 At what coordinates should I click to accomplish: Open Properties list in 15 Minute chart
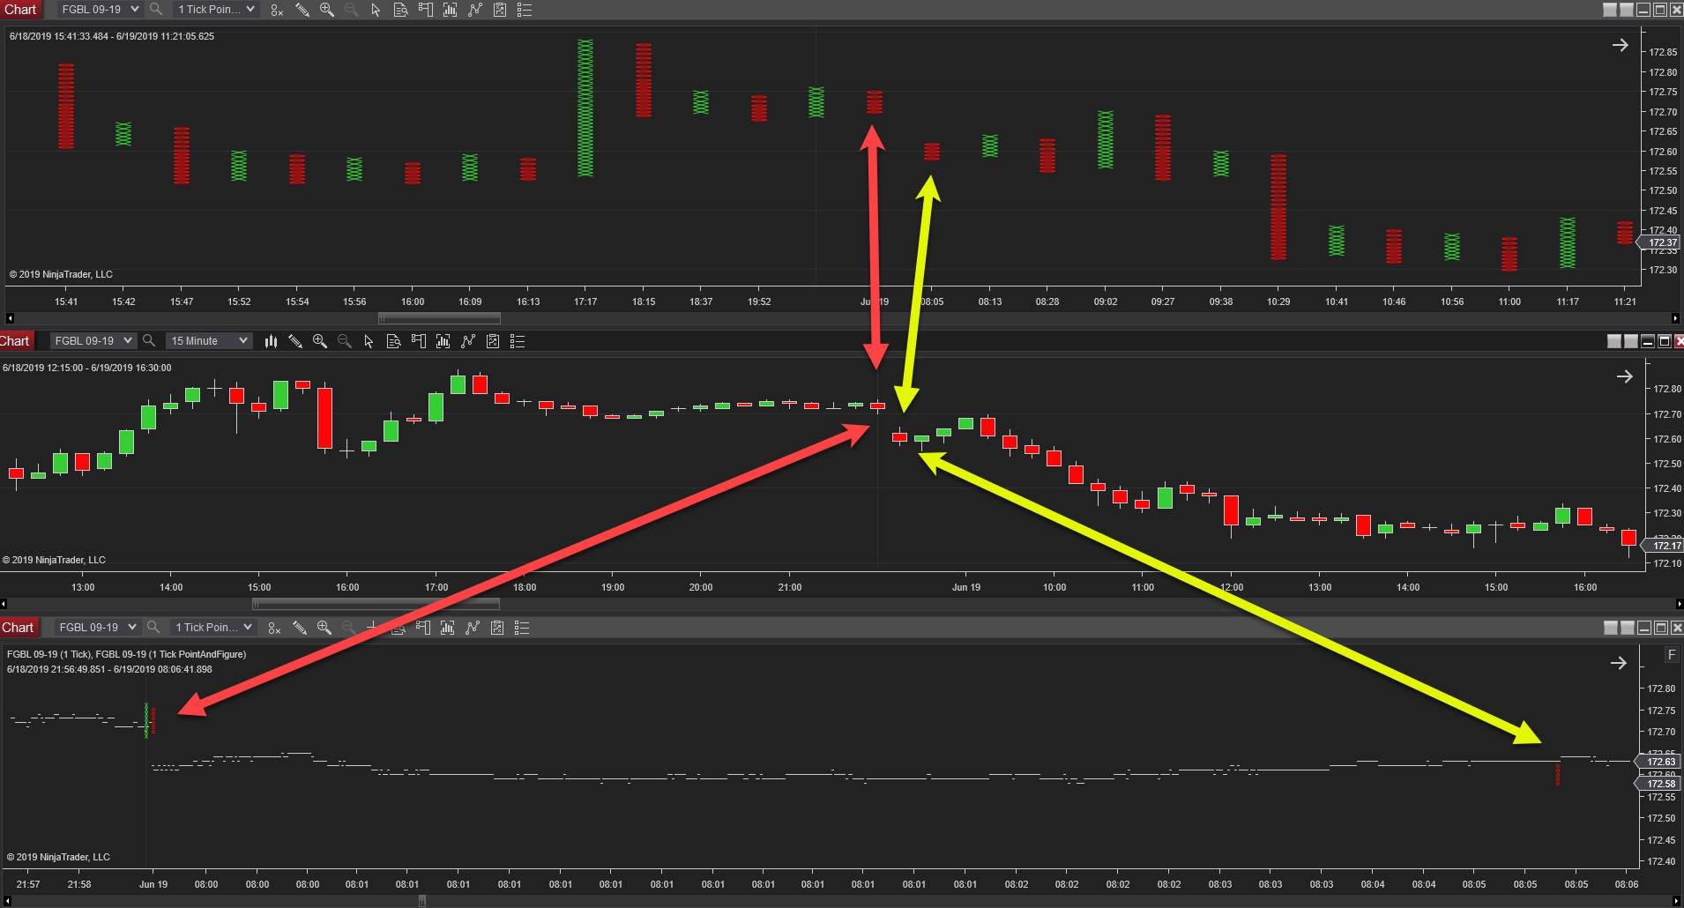click(x=518, y=341)
